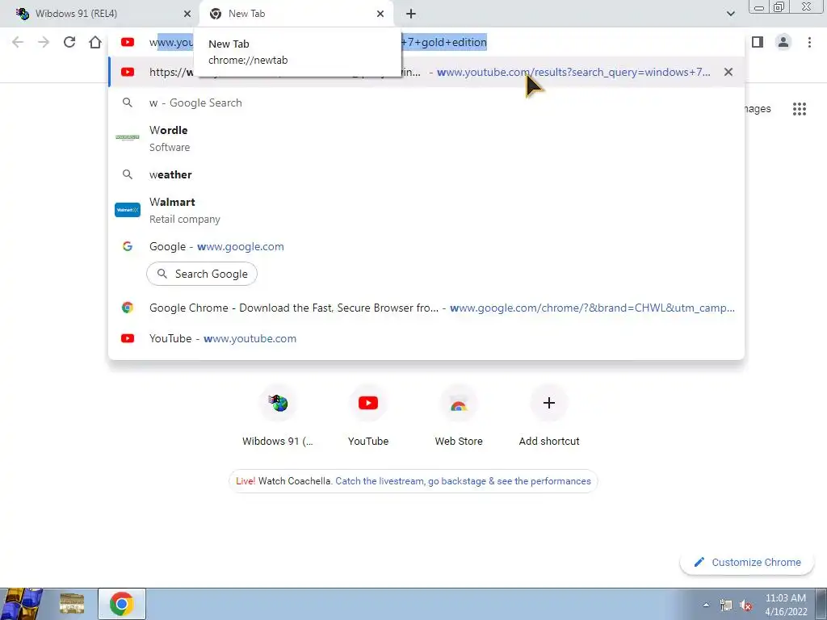827x620 pixels.
Task: Choose the 'w - Google Search' suggestion
Action: pyautogui.click(x=426, y=103)
